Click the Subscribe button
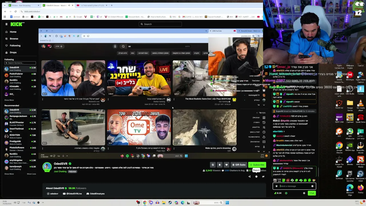Screen dimensions: 366x206 click(x=257, y=165)
